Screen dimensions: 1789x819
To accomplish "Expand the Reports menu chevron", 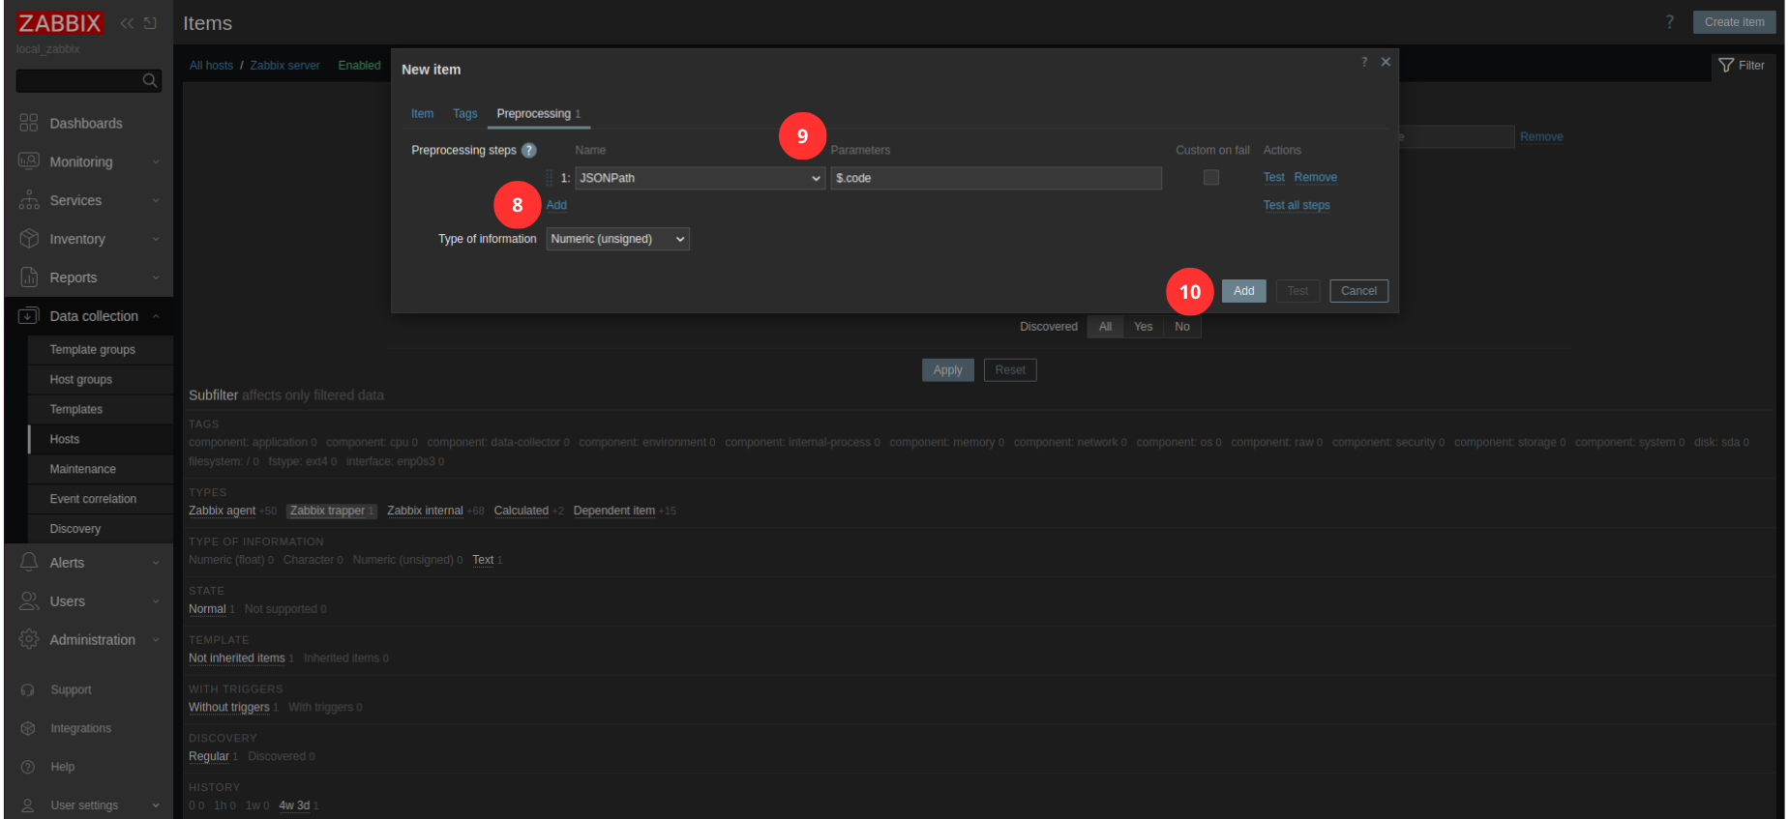I will point(156,278).
